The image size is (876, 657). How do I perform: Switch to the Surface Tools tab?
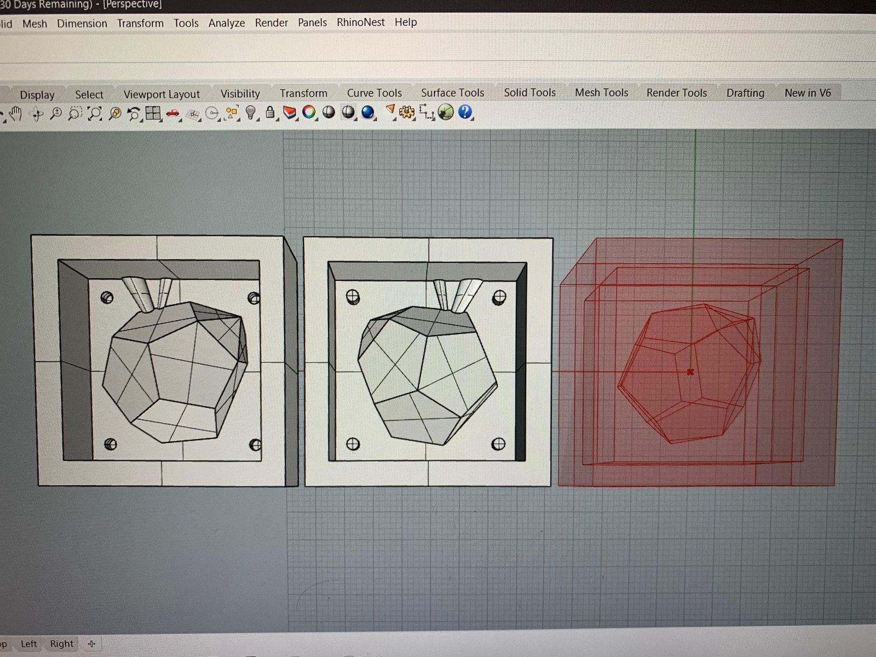pos(453,93)
